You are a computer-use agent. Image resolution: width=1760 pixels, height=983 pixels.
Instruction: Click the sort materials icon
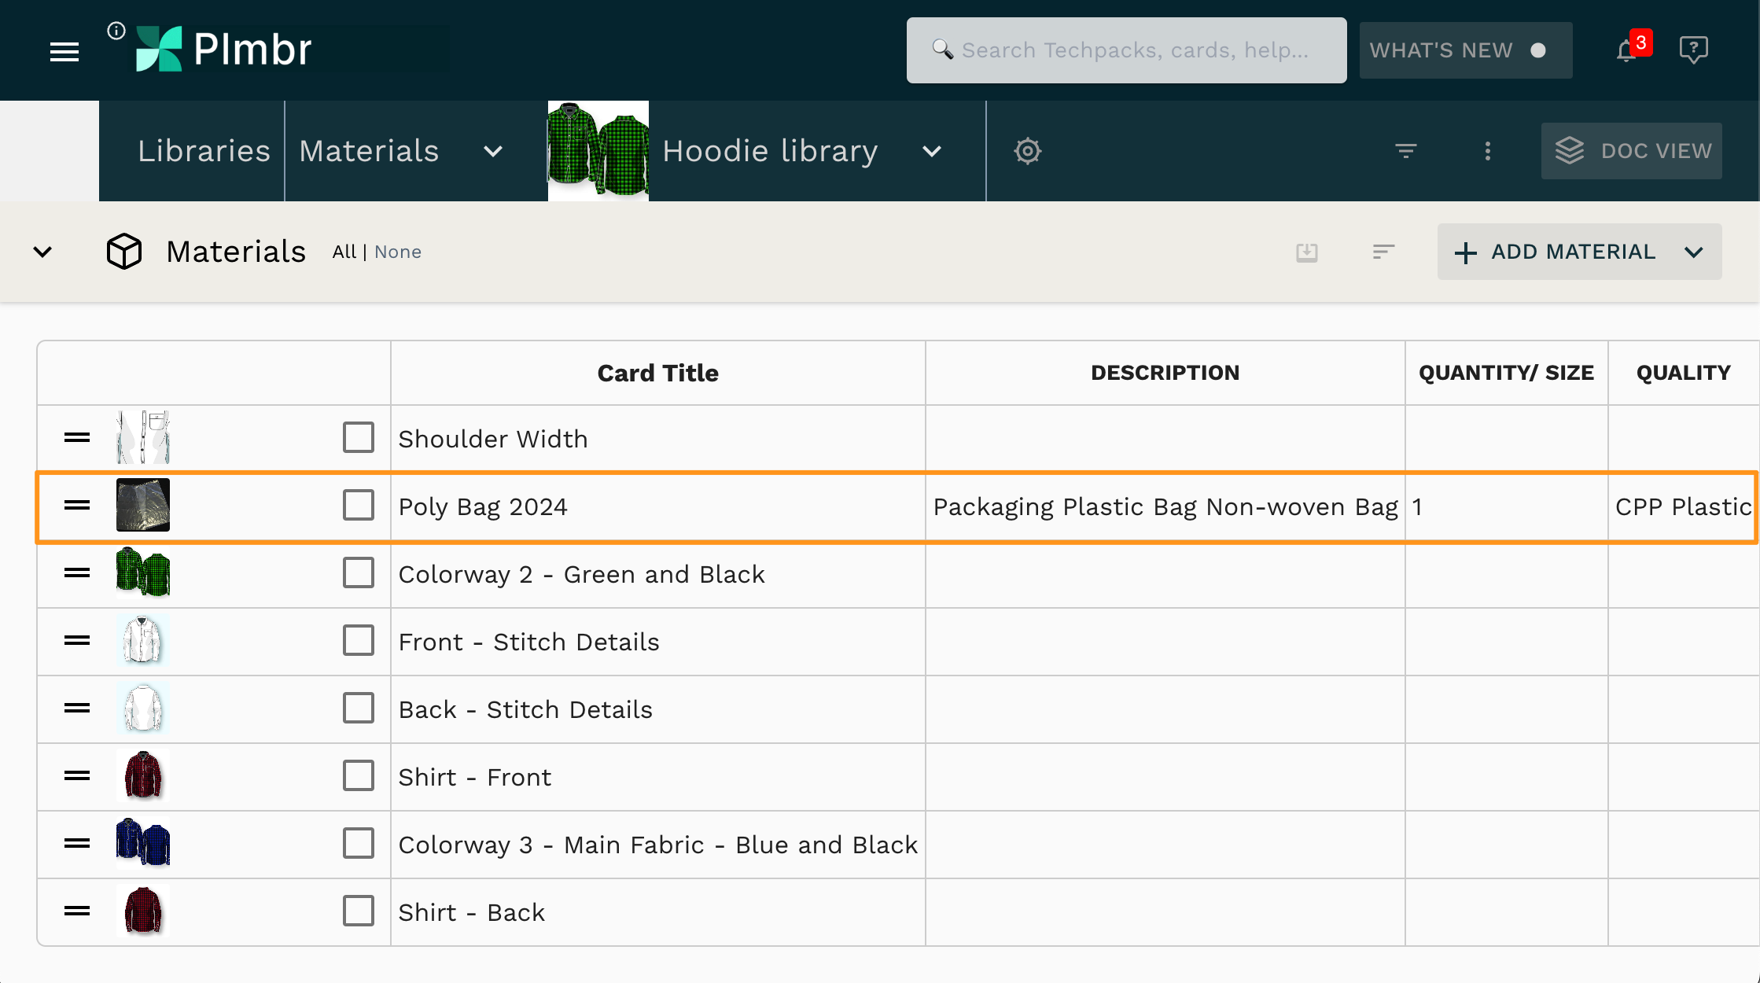pos(1383,252)
